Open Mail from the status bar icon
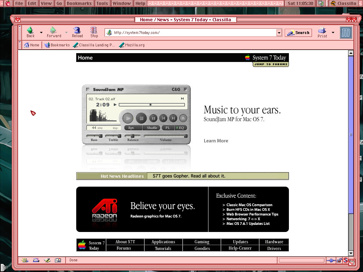The width and height of the screenshot is (363, 272). pos(36,260)
